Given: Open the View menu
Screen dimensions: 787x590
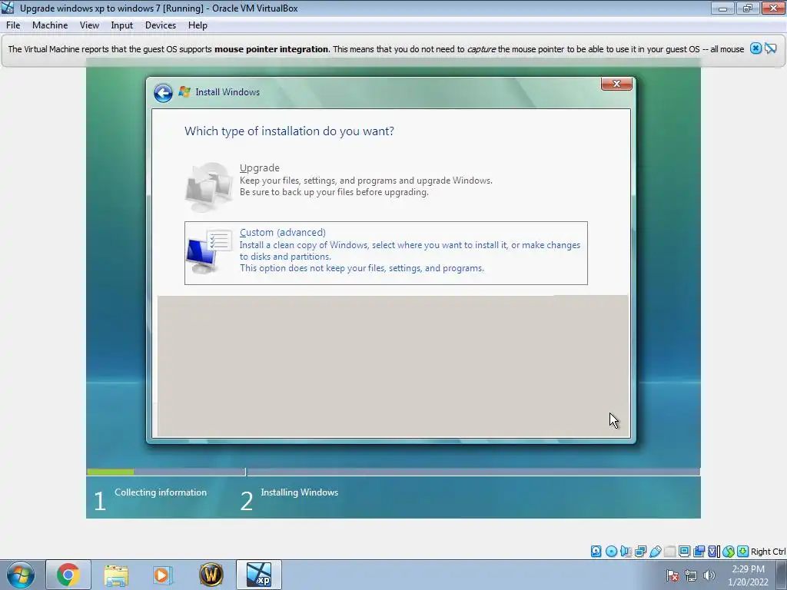Looking at the screenshot, I should coord(89,25).
